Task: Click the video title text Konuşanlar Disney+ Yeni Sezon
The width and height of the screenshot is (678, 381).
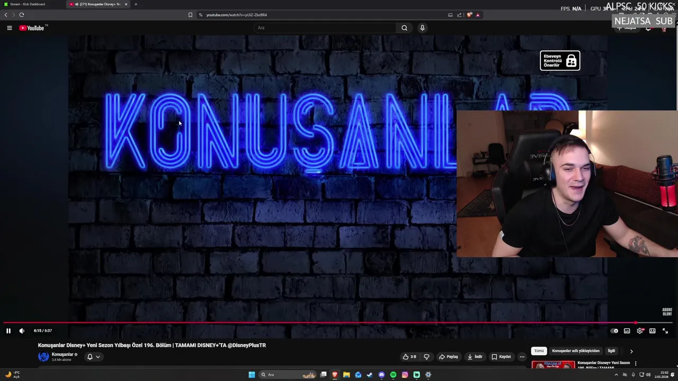Action: pyautogui.click(x=152, y=345)
